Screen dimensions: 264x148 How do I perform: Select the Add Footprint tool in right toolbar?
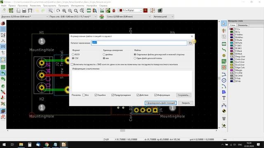pyautogui.click(x=224, y=44)
